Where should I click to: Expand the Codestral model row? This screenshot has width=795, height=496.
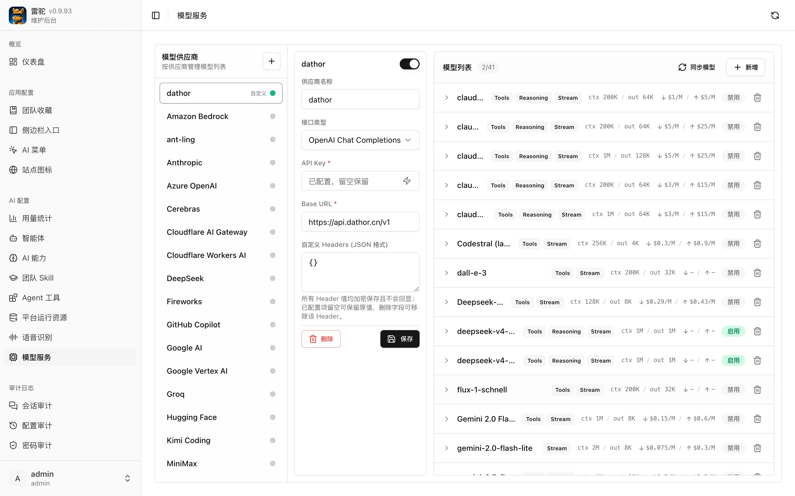tap(446, 244)
